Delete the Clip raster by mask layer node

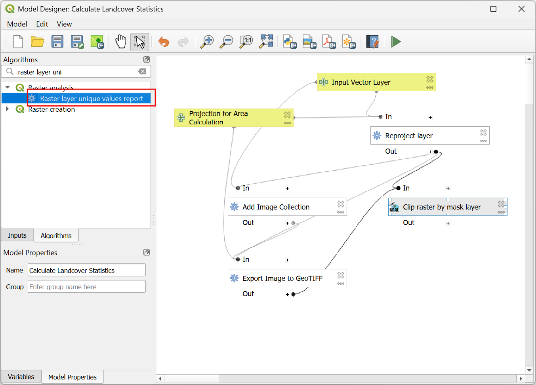pyautogui.click(x=501, y=204)
